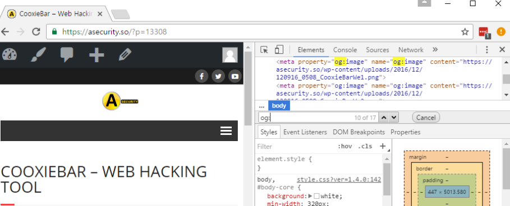
Task: Click the A Security site logo
Action: 120,101
